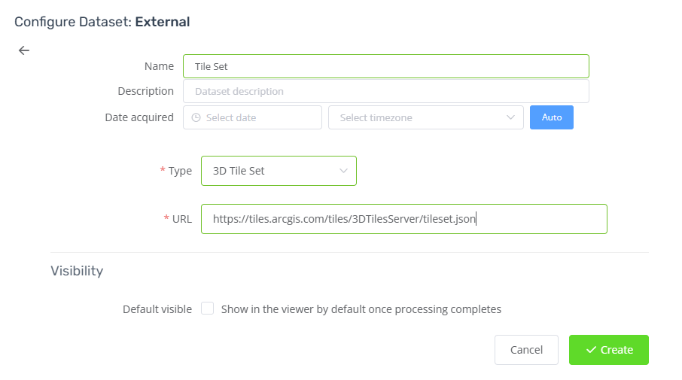The width and height of the screenshot is (682, 380).
Task: Click the Visibility section heading
Action: point(77,271)
